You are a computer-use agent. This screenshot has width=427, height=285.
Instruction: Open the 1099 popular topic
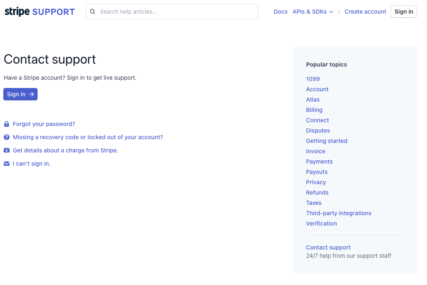click(x=313, y=79)
